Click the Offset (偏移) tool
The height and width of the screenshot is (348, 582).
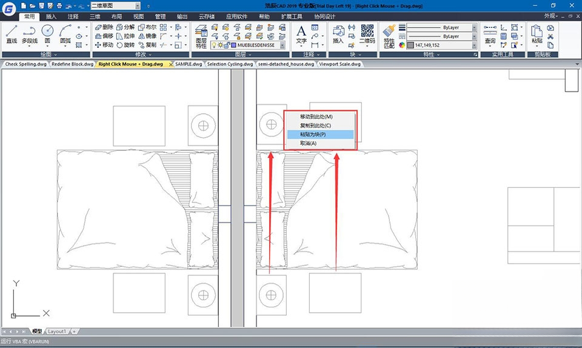point(104,36)
